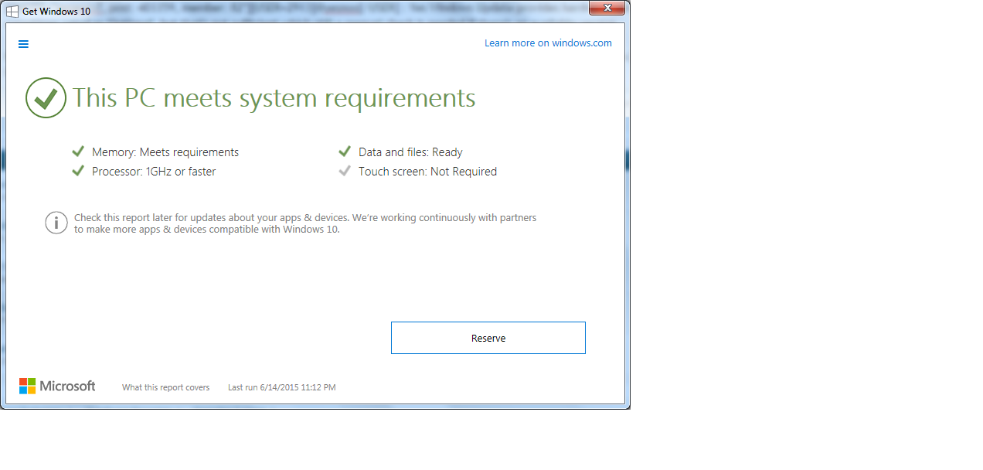Click the gray checkmark beside Touch screen
The image size is (983, 470).
345,171
